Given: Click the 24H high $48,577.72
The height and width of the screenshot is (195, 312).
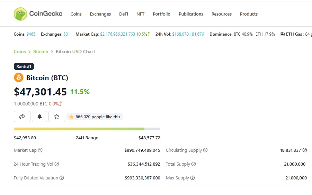Looking at the screenshot, I should coord(149,138).
